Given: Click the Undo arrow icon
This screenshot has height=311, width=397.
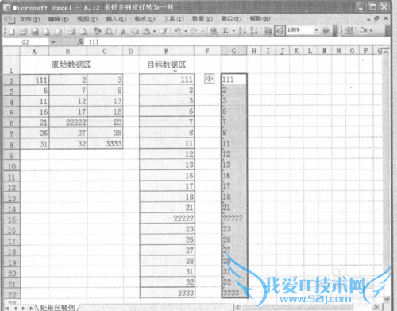Looking at the screenshot, I should coord(178,31).
